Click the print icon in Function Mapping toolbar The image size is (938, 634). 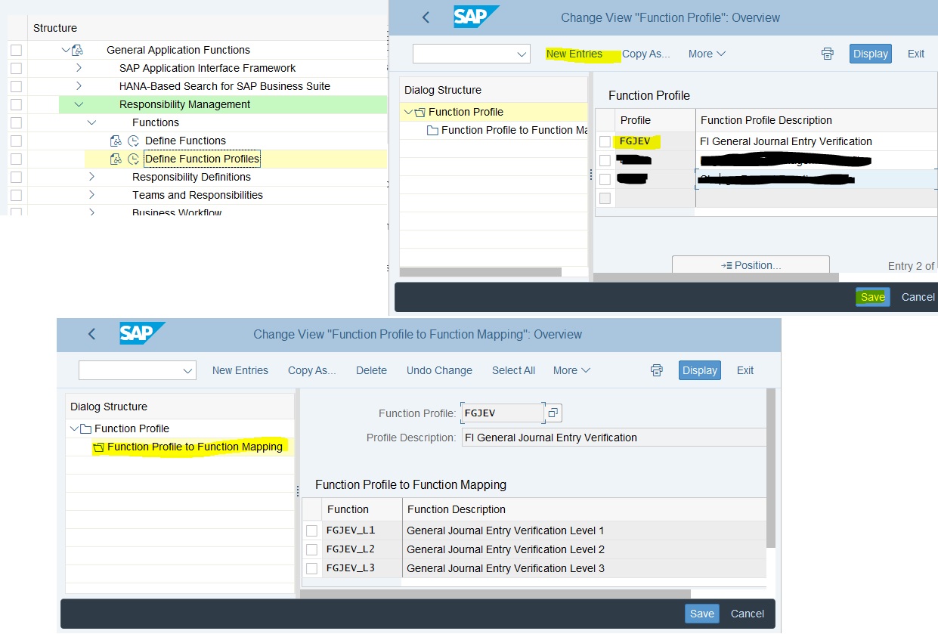[x=657, y=370]
